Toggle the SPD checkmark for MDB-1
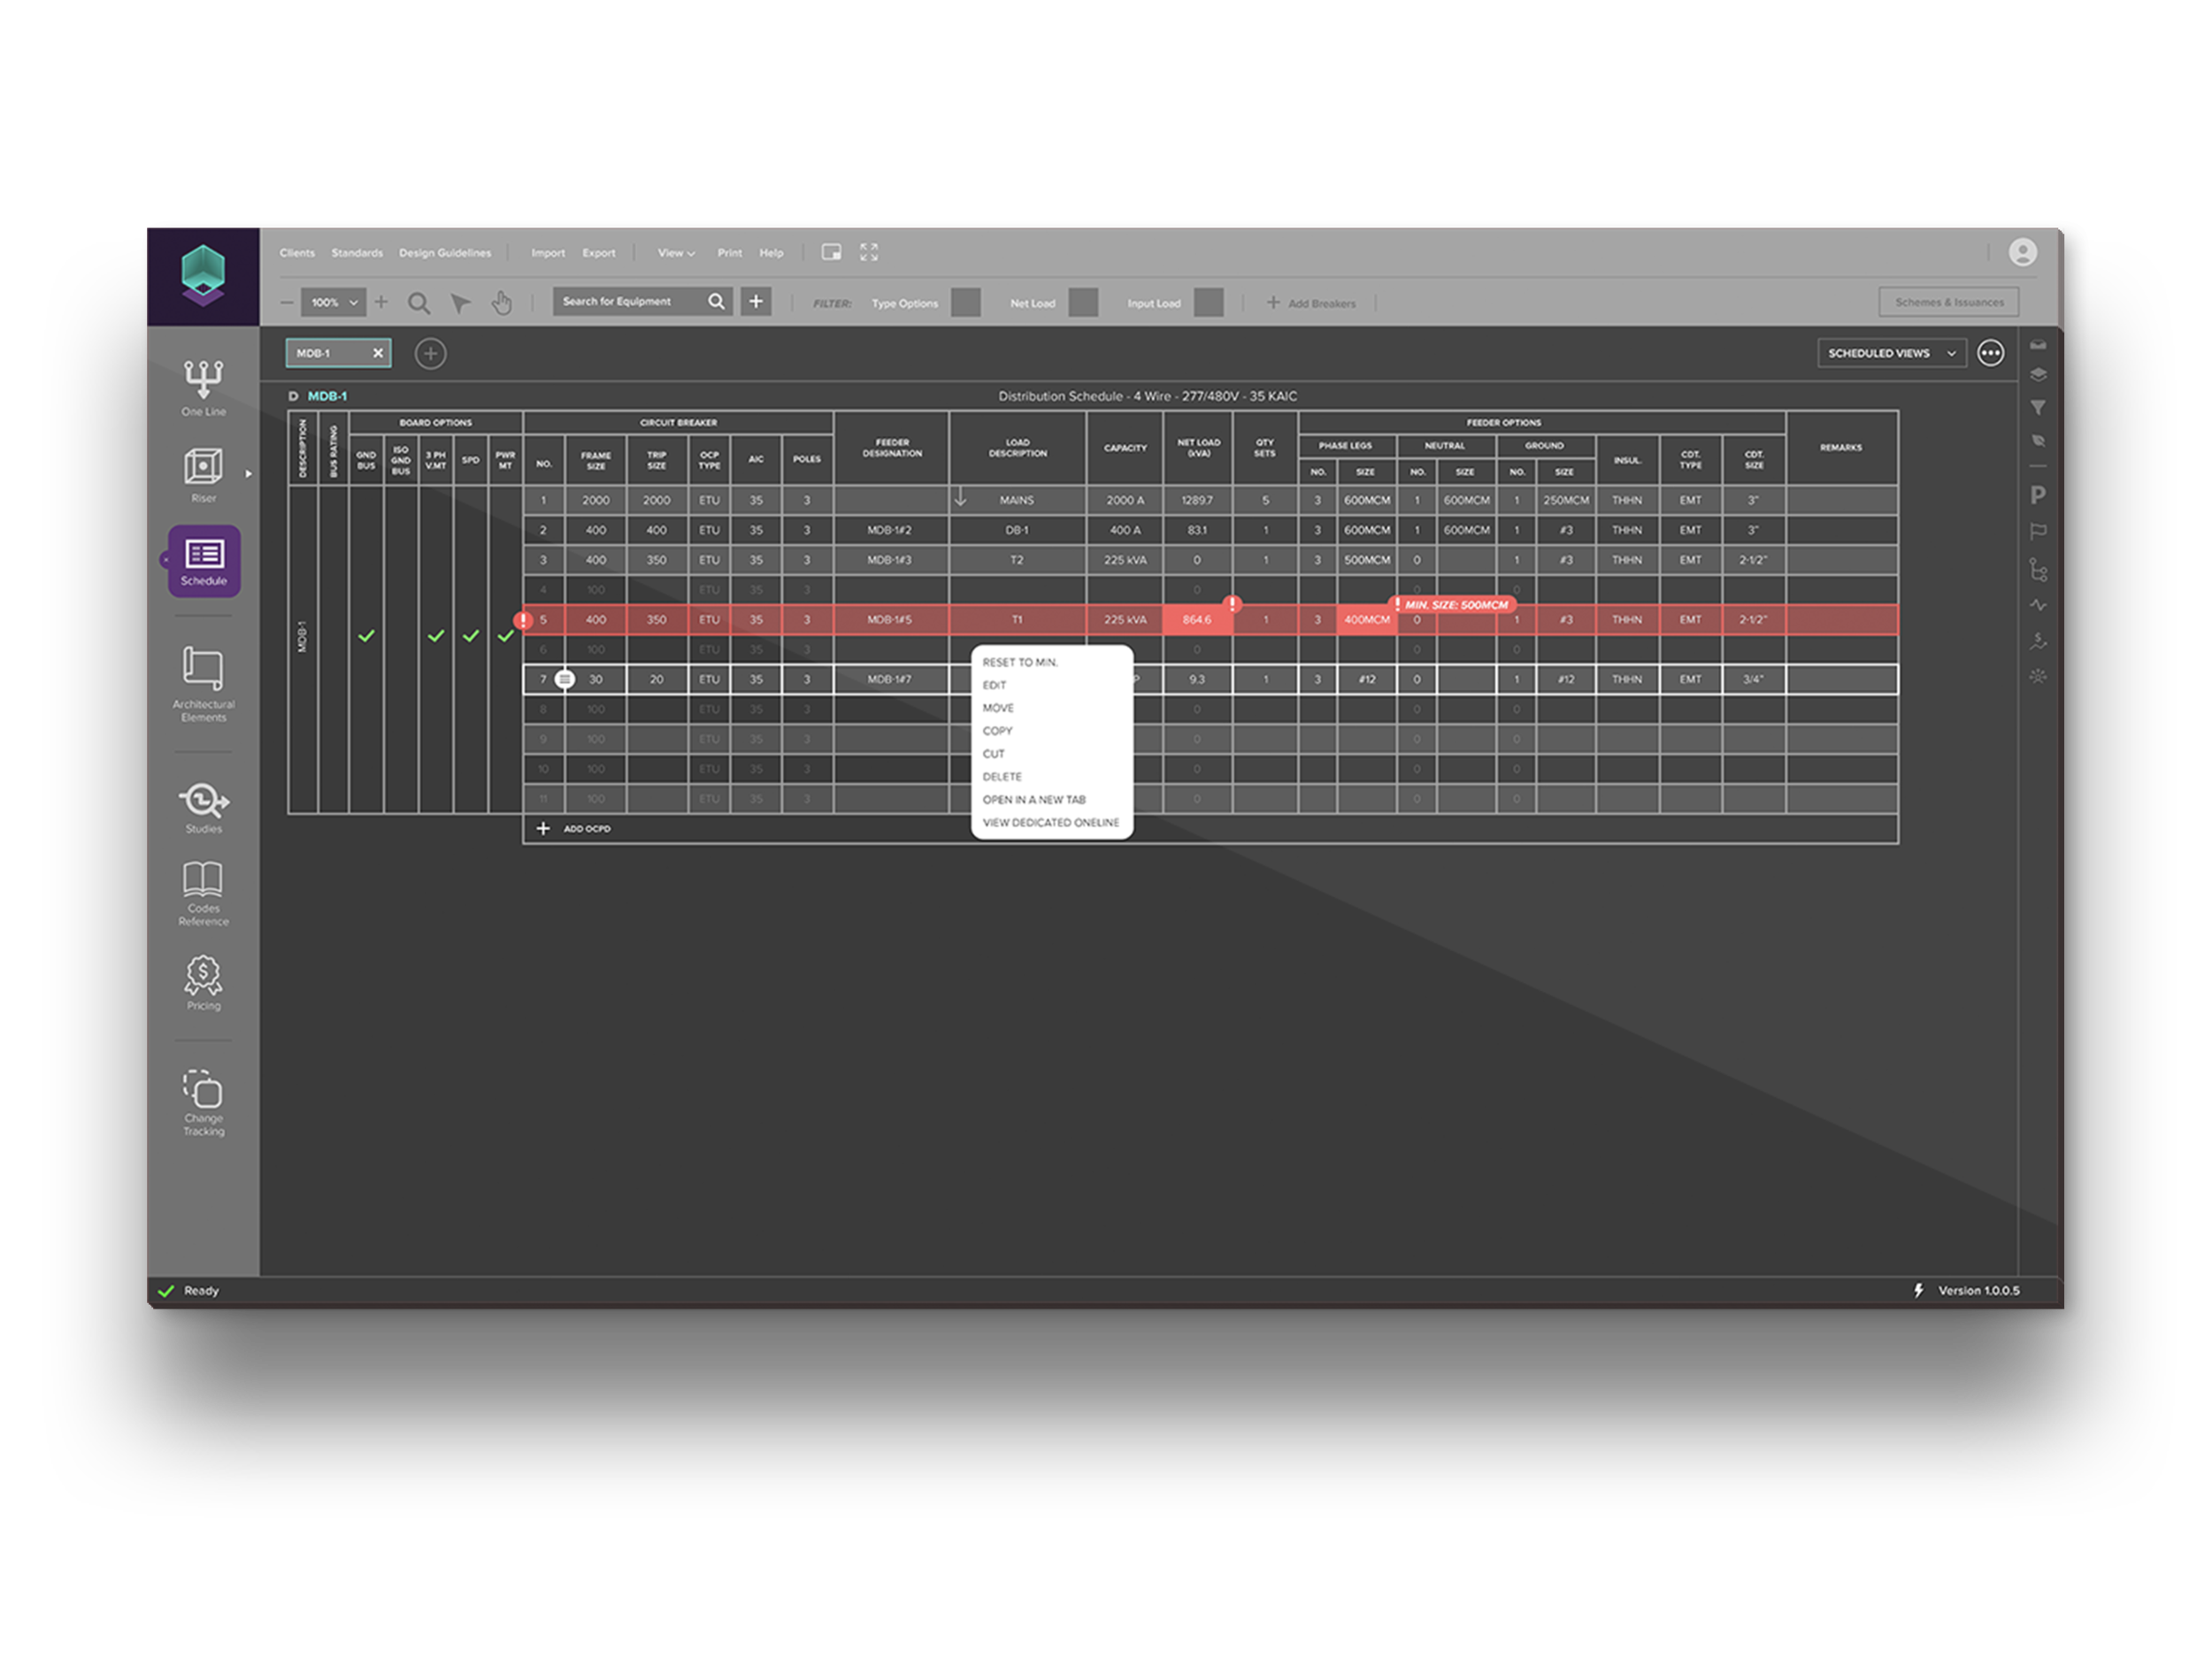Screen dimensions: 2212x1658 coord(470,636)
